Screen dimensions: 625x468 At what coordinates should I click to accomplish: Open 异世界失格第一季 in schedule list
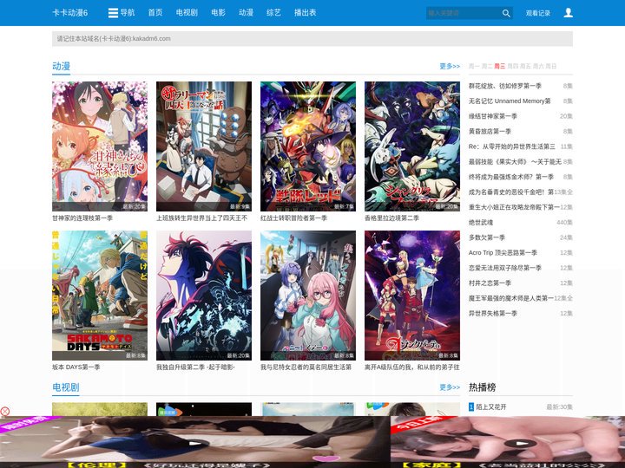pos(493,313)
